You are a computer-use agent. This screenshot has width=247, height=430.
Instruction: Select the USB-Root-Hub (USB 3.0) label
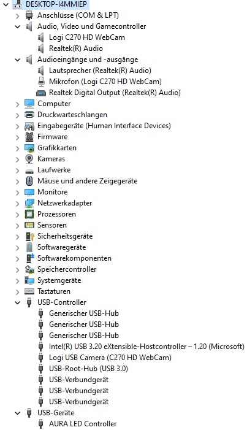88,369
